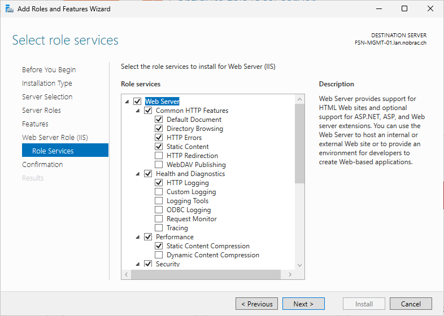The height and width of the screenshot is (316, 444).
Task: Click the Next button
Action: pos(303,304)
